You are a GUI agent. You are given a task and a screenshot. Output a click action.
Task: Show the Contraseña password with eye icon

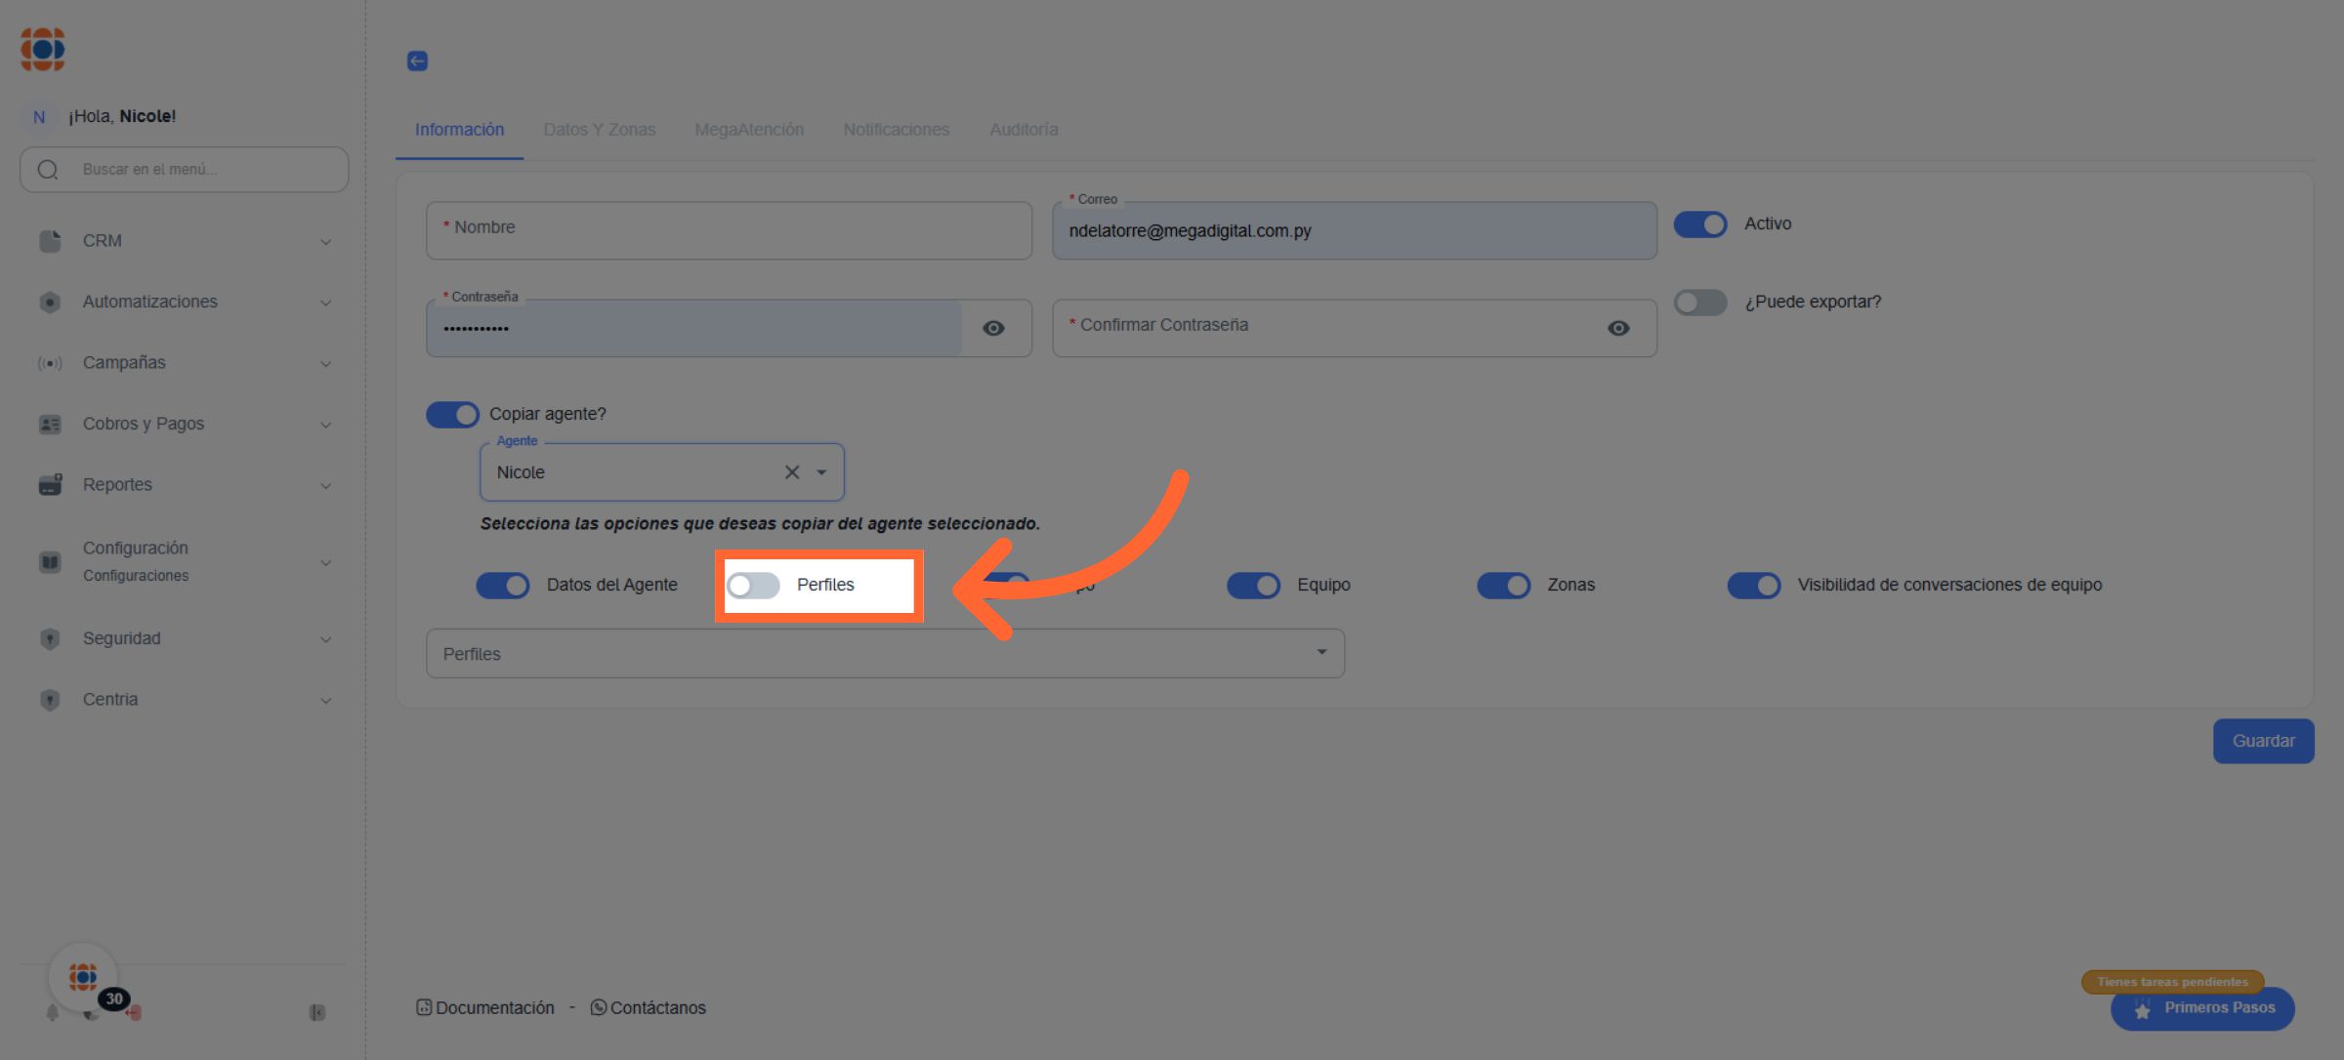993,329
